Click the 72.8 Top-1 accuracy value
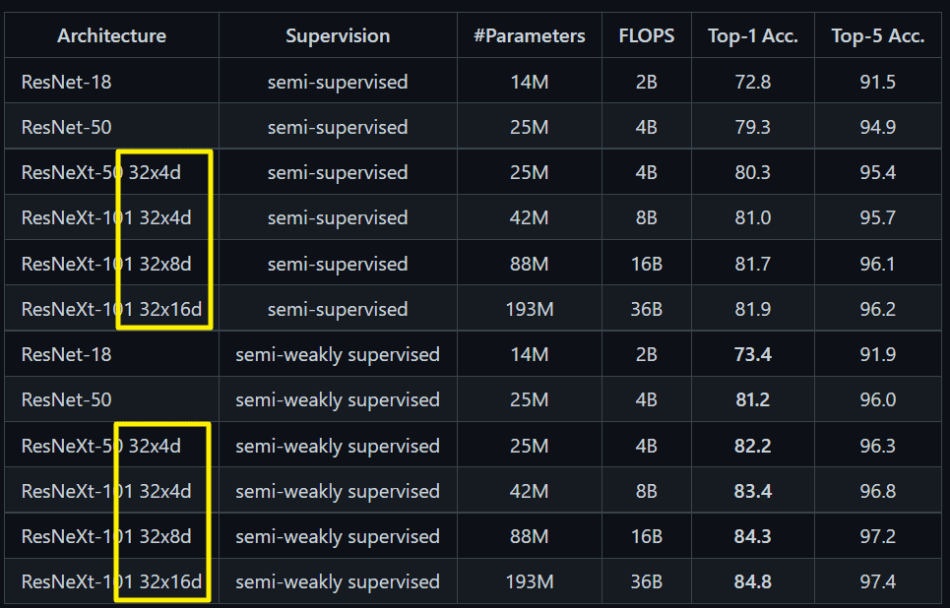 point(752,82)
